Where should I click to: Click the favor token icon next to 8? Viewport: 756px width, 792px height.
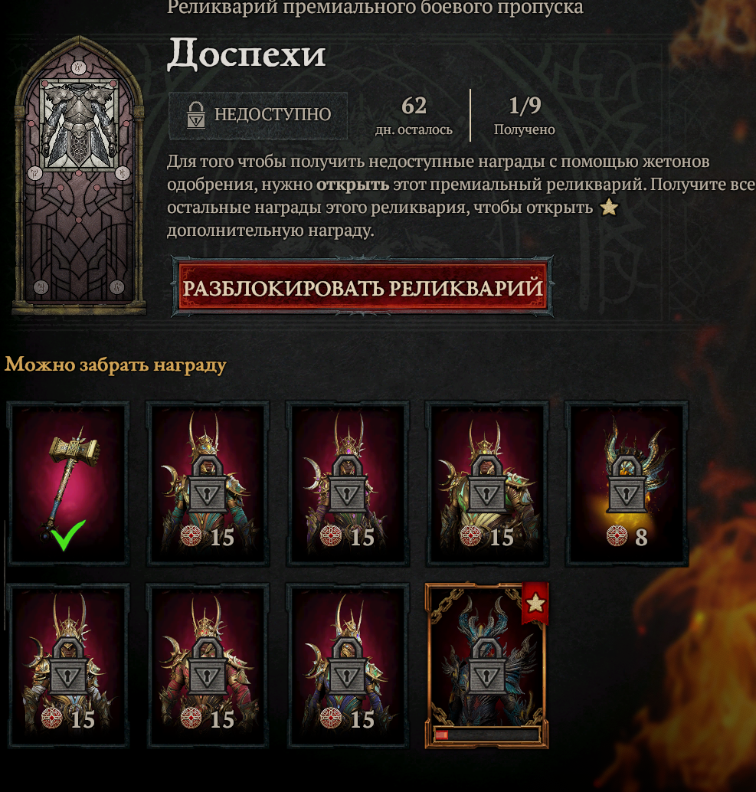click(x=617, y=536)
